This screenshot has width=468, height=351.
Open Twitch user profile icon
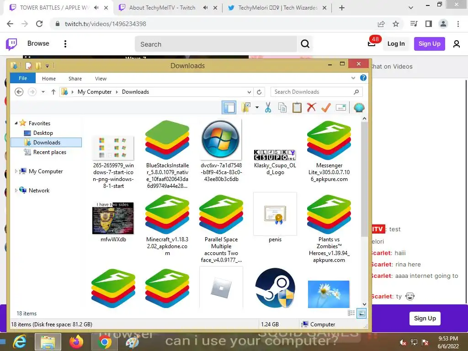click(457, 44)
